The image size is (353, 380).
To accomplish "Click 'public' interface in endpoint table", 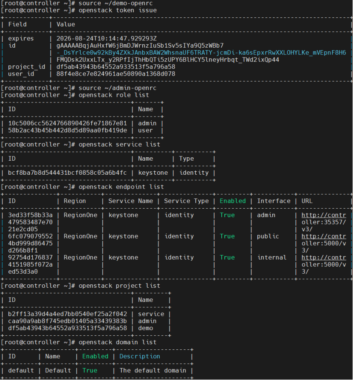I will (x=268, y=236).
